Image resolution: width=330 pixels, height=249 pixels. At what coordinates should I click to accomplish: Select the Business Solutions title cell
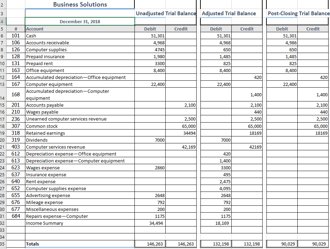pos(80,4)
